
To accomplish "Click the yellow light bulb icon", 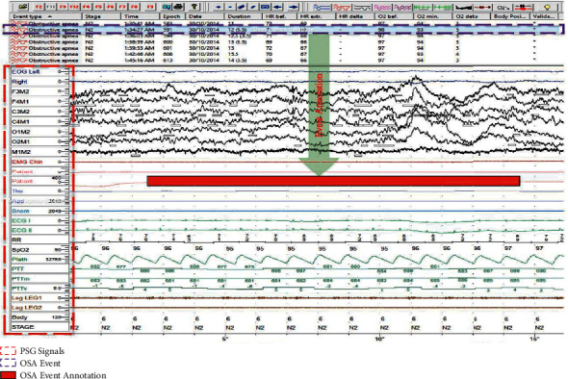I will (x=547, y=7).
